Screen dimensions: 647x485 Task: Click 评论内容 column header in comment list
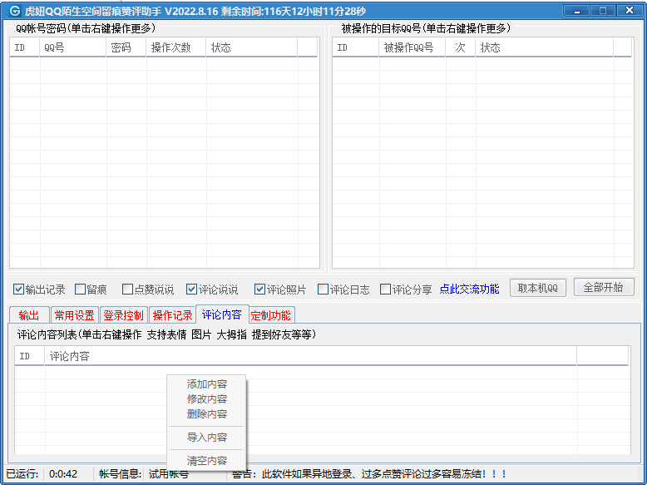[x=311, y=356]
